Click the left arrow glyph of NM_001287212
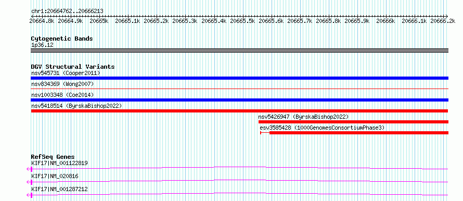This screenshot has height=201, width=463. 28,195
